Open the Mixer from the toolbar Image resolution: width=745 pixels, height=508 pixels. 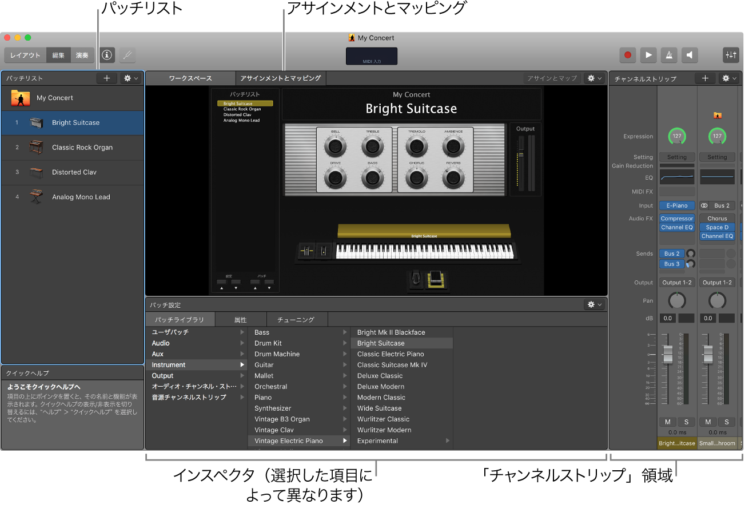point(731,55)
